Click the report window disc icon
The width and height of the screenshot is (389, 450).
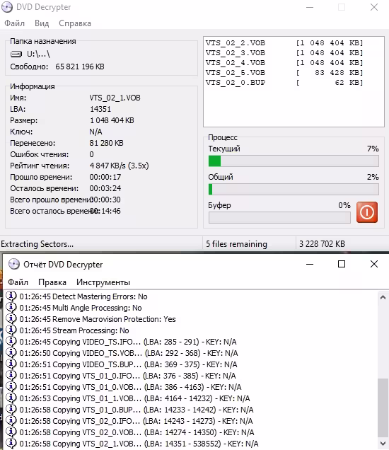pos(13,265)
